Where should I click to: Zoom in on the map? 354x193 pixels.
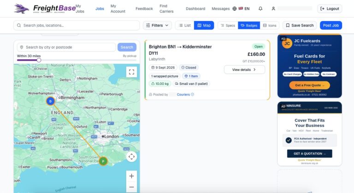pyautogui.click(x=131, y=176)
